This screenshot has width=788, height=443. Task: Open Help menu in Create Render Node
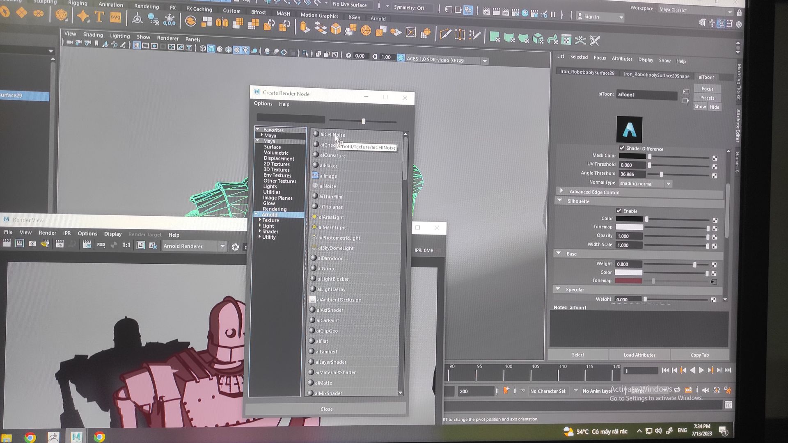284,104
